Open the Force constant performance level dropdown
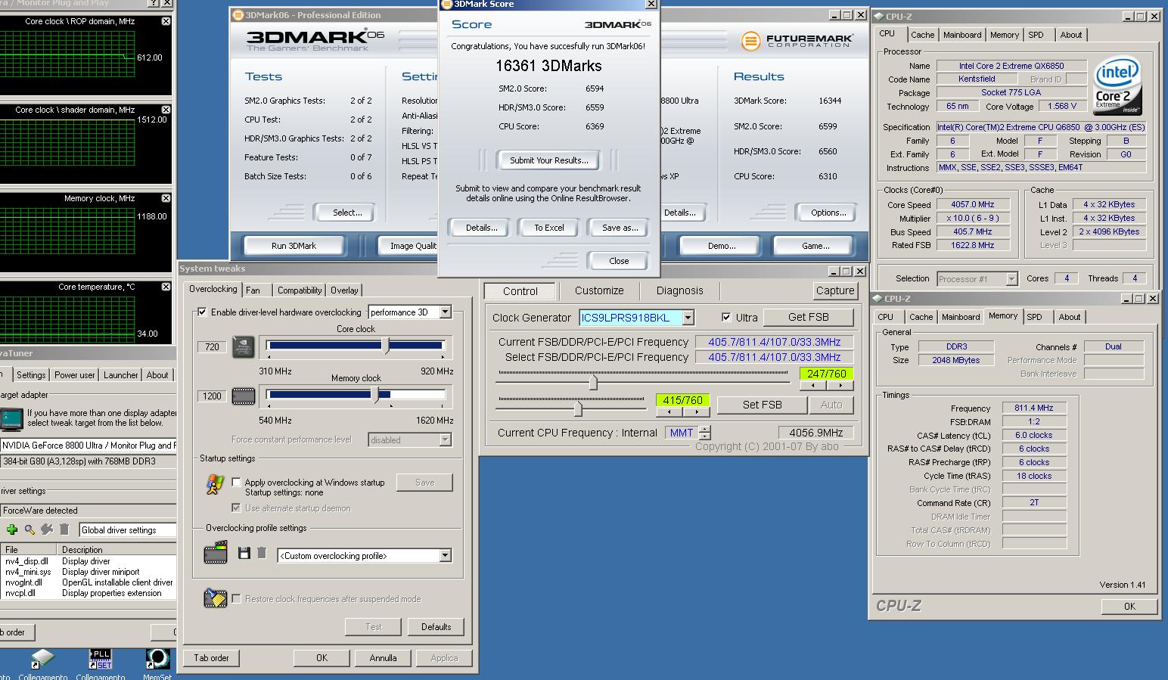Image resolution: width=1168 pixels, height=680 pixels. (x=445, y=439)
